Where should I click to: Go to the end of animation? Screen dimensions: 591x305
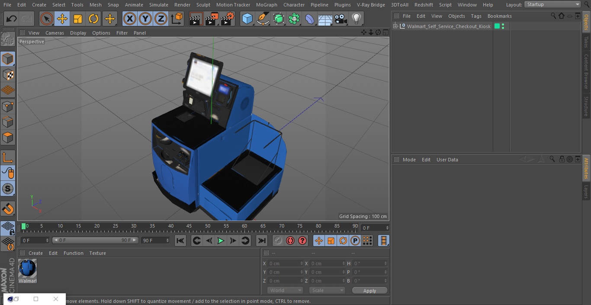(x=262, y=241)
